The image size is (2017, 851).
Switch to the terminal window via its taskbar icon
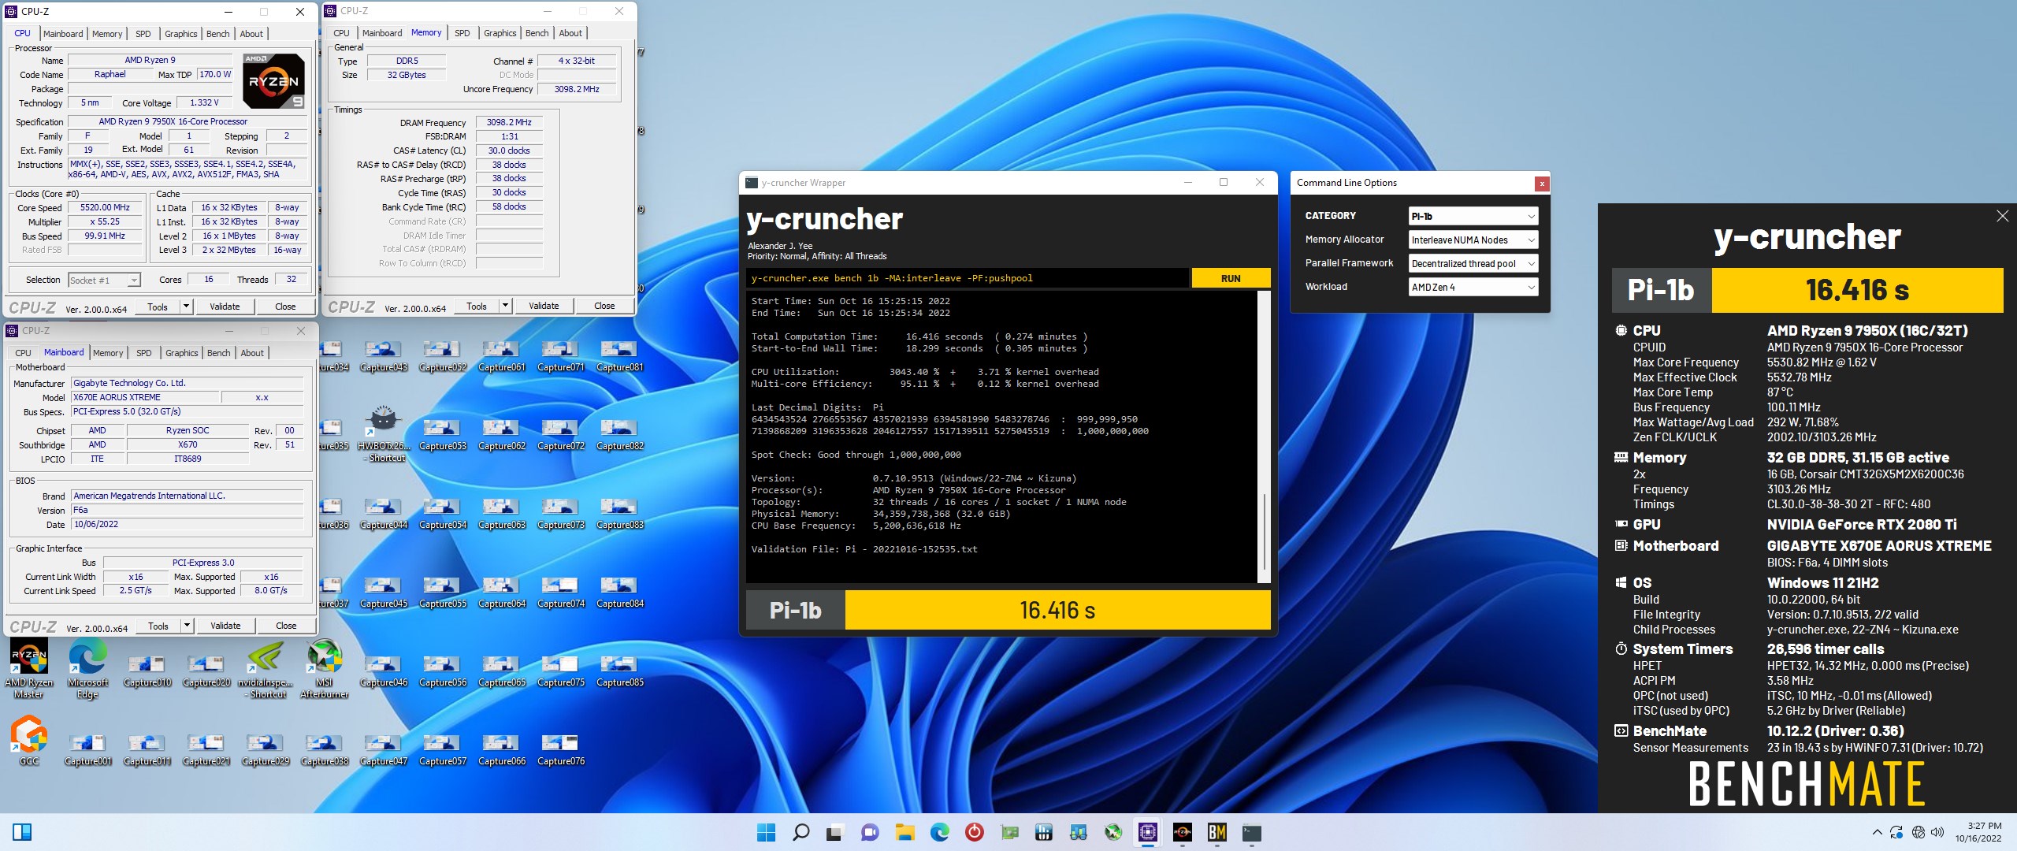tap(1252, 832)
